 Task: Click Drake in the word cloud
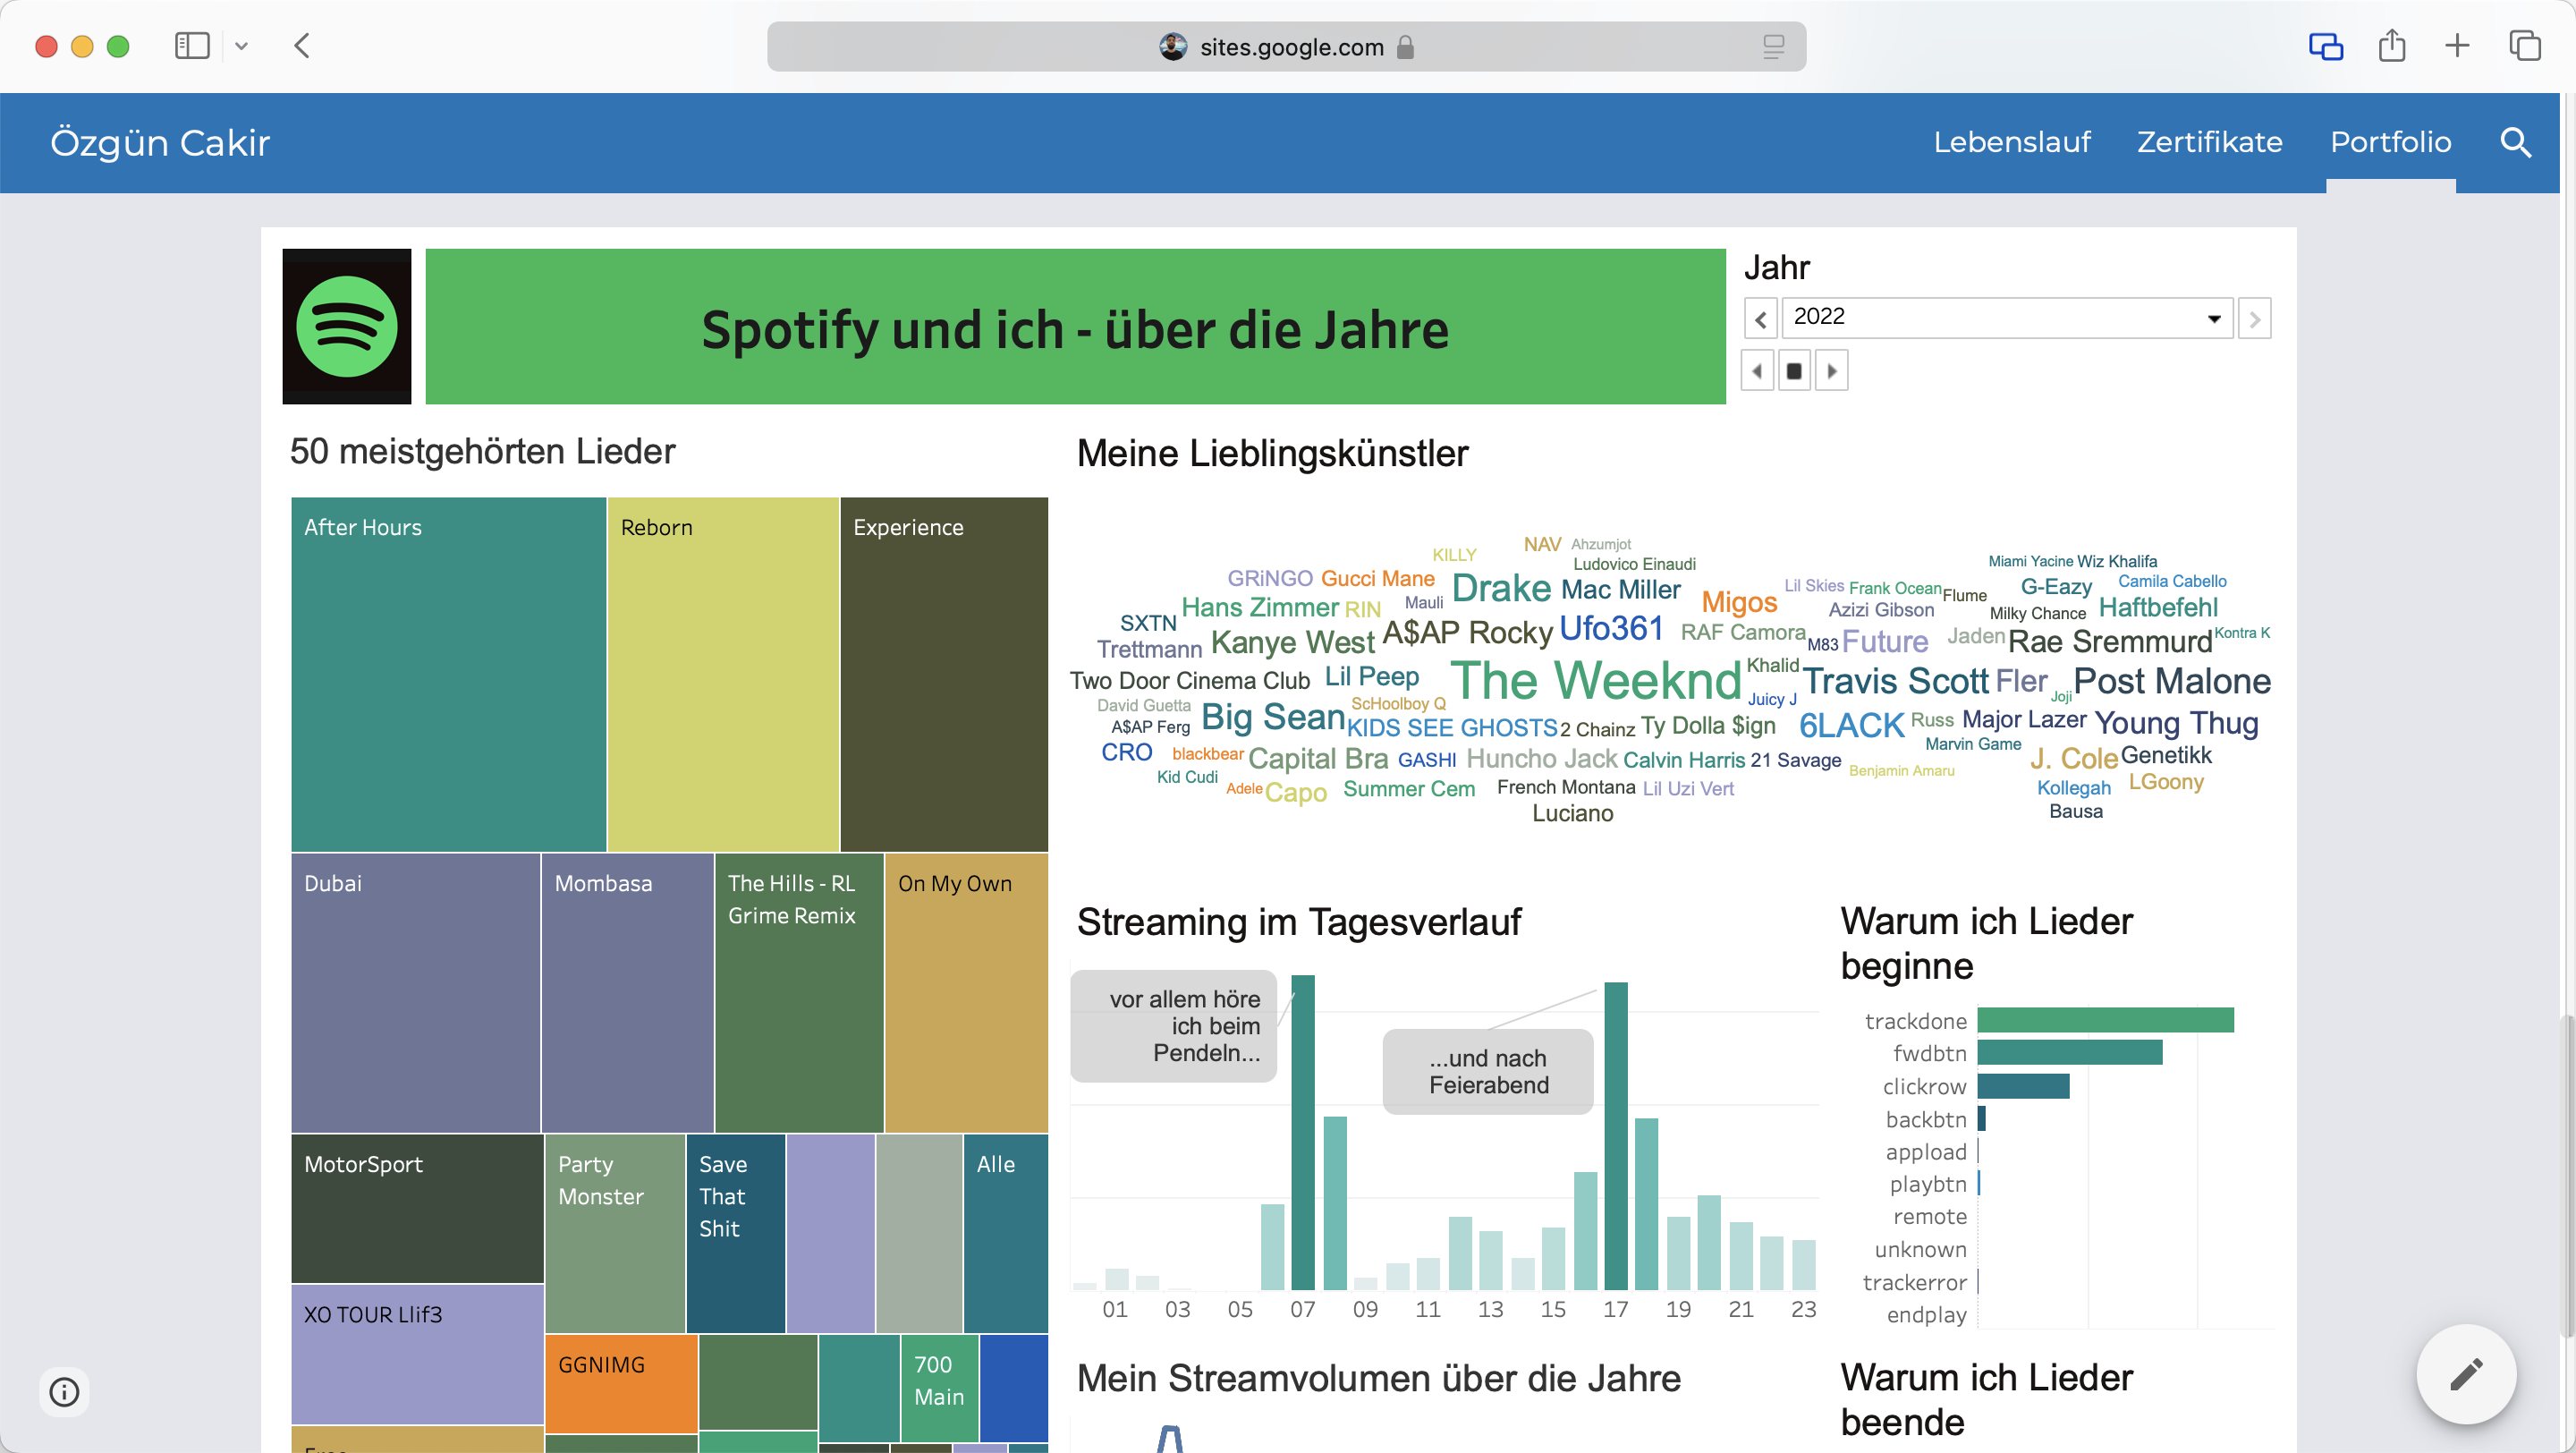1501,588
